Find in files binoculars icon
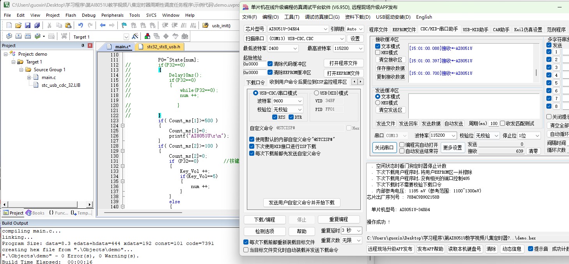569x264 pixels. (205, 25)
